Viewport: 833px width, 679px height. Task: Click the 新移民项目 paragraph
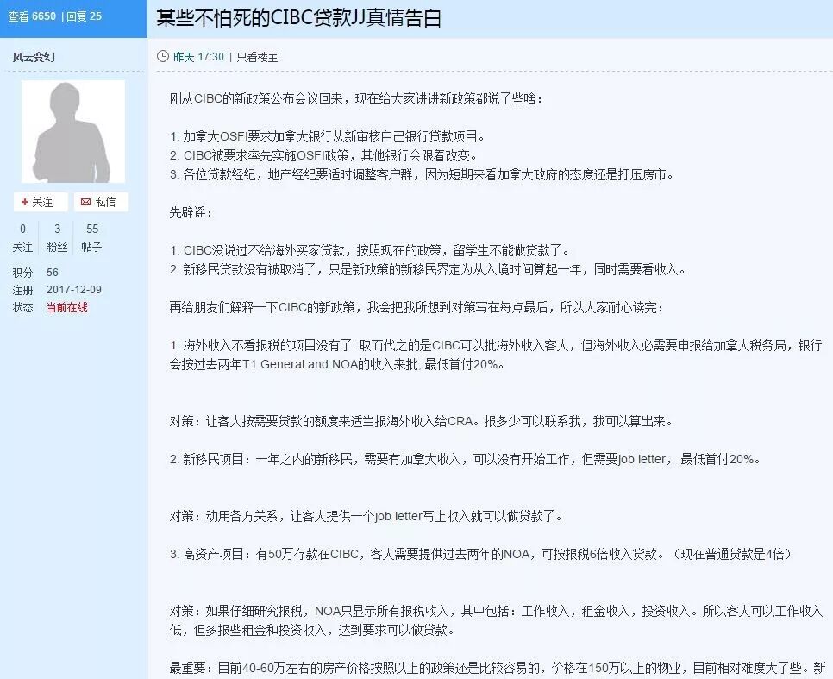(466, 459)
